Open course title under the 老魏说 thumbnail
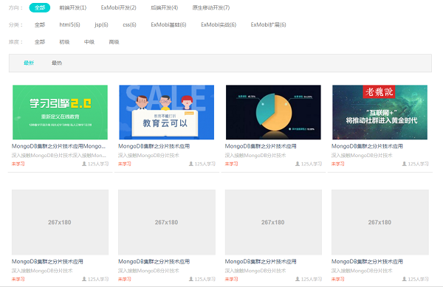This screenshot has height=287, width=443. (x=367, y=146)
